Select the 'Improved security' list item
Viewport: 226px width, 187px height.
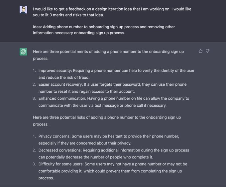[116, 74]
